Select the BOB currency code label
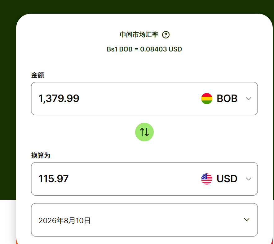This screenshot has height=244, width=274. (227, 98)
